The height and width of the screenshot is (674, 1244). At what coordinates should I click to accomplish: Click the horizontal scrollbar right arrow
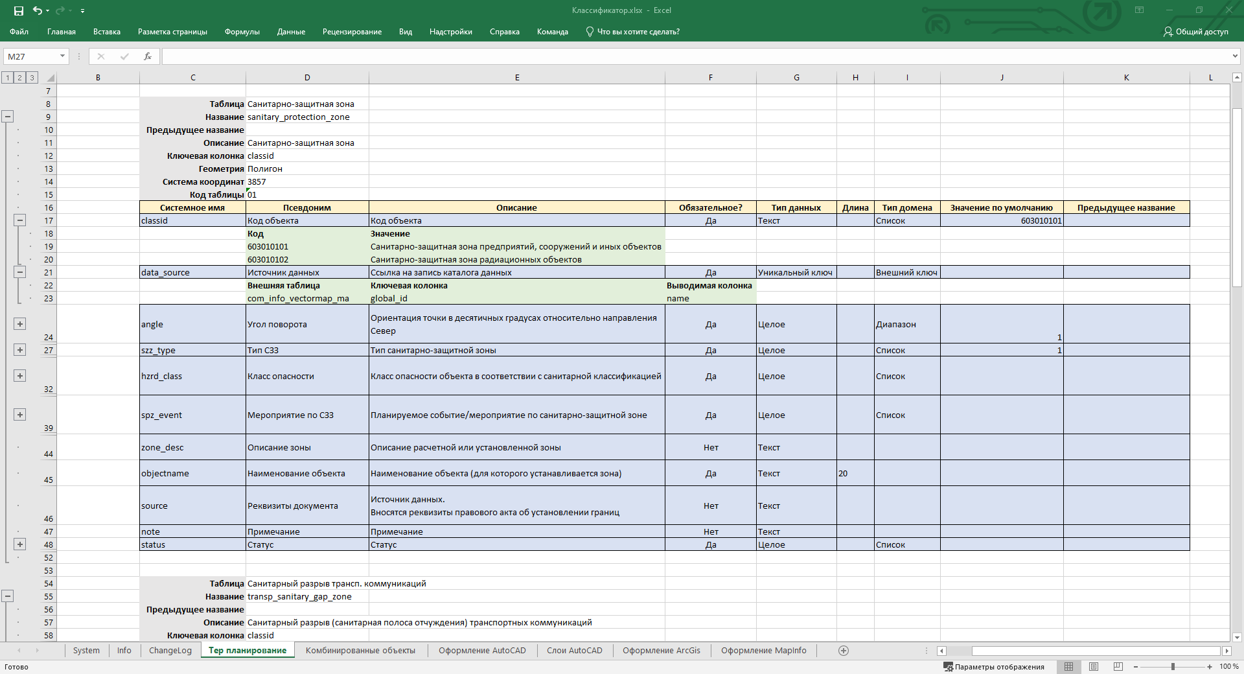tap(1226, 651)
